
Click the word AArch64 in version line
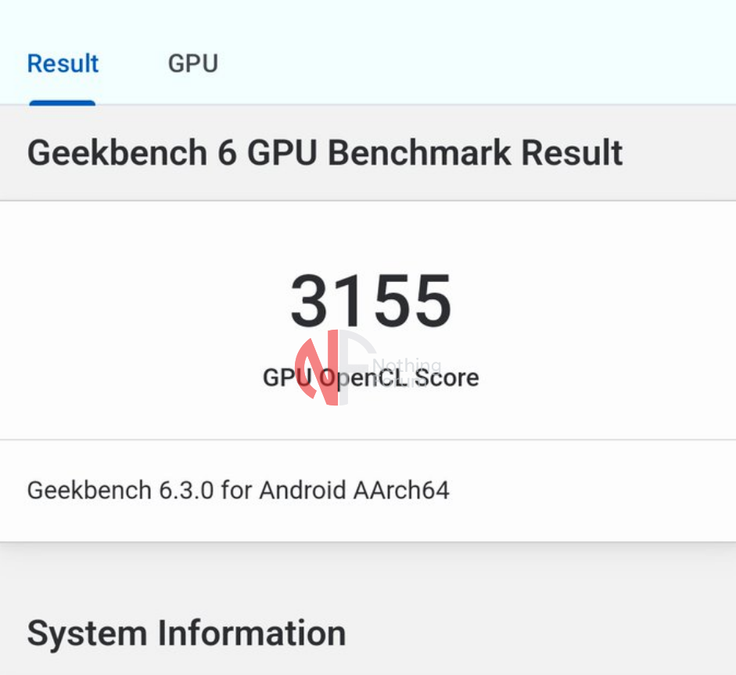pos(401,491)
